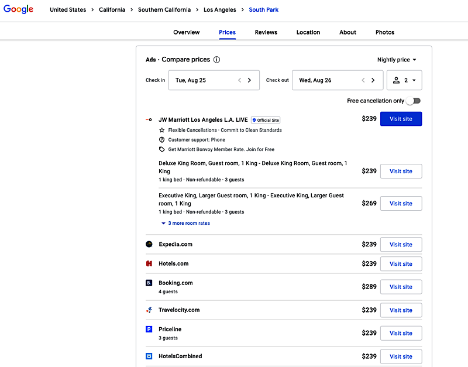Click the Hotels.com logo icon

[149, 263]
